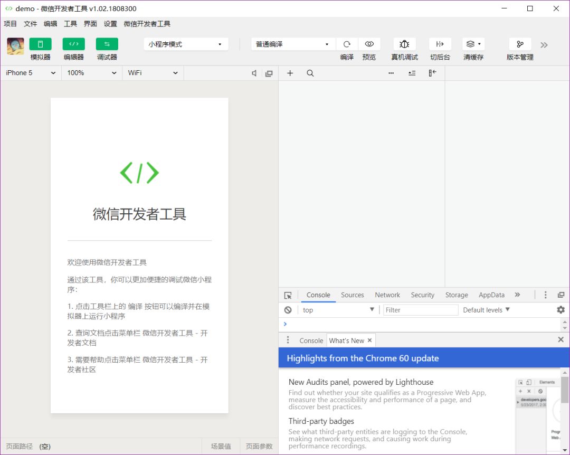570x455 pixels.
Task: Detach simulator into separate window icon
Action: [x=269, y=73]
